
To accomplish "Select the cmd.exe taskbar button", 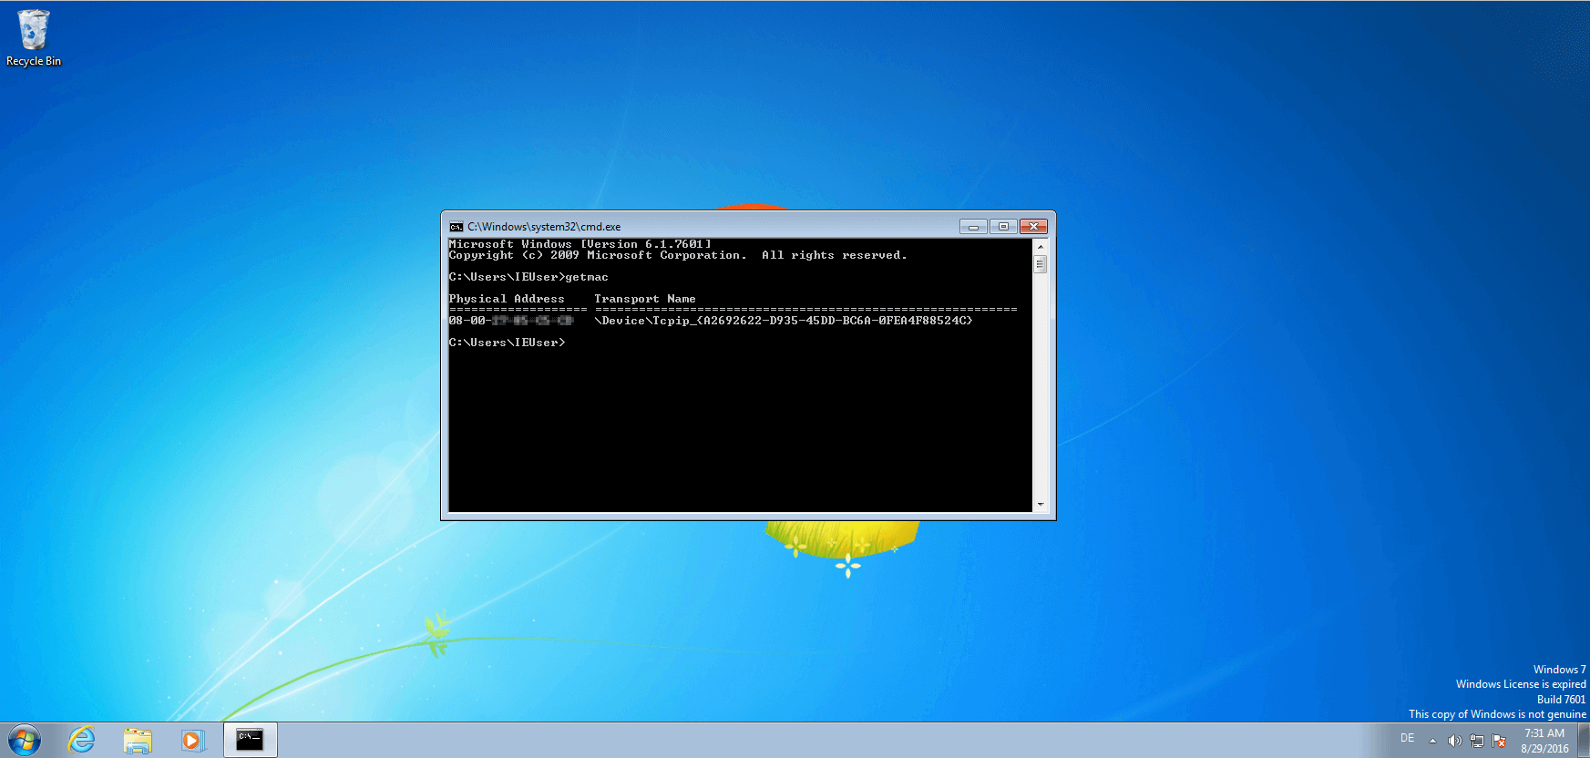I will click(250, 740).
